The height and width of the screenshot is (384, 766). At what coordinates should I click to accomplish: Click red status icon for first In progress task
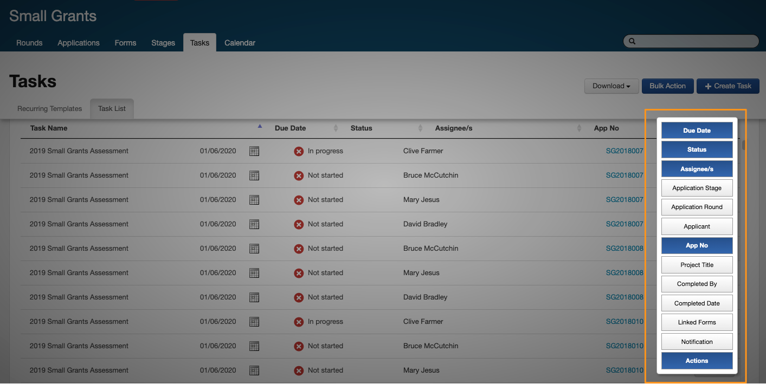coord(299,151)
